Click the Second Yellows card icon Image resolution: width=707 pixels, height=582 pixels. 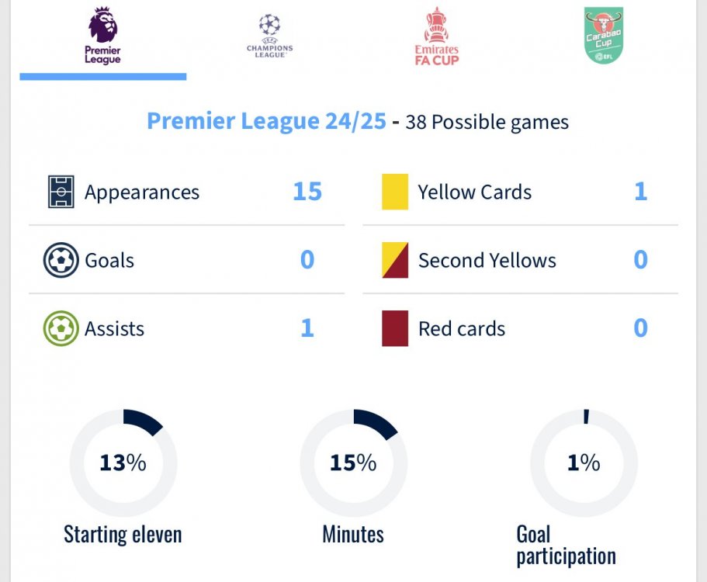click(x=395, y=260)
